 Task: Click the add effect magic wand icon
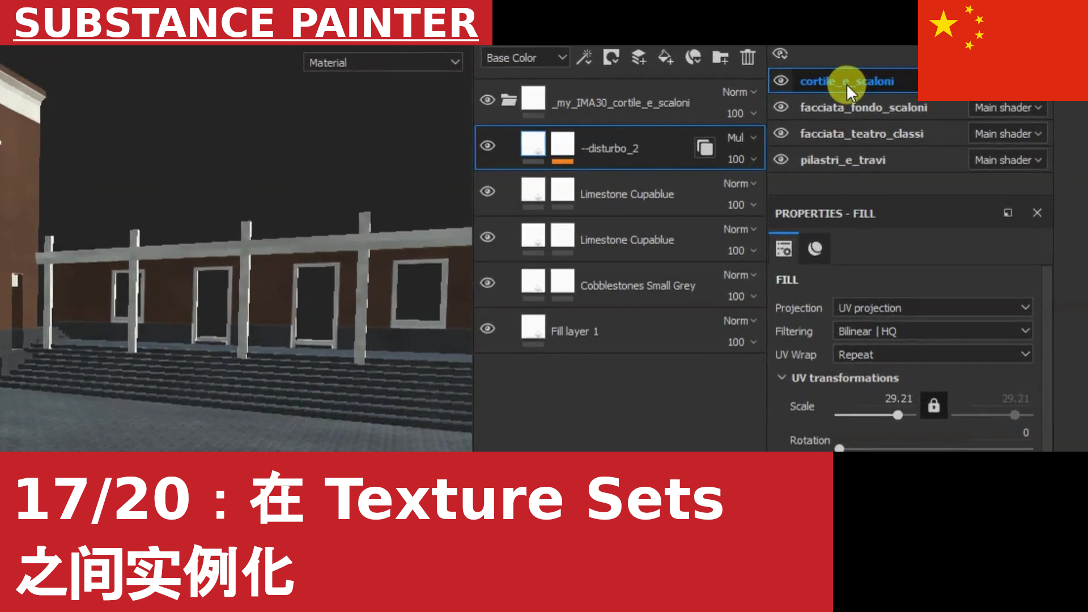click(x=584, y=57)
